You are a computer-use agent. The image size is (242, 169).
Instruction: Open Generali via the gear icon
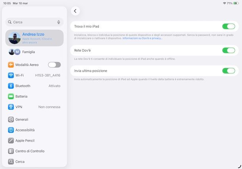pos(11,119)
